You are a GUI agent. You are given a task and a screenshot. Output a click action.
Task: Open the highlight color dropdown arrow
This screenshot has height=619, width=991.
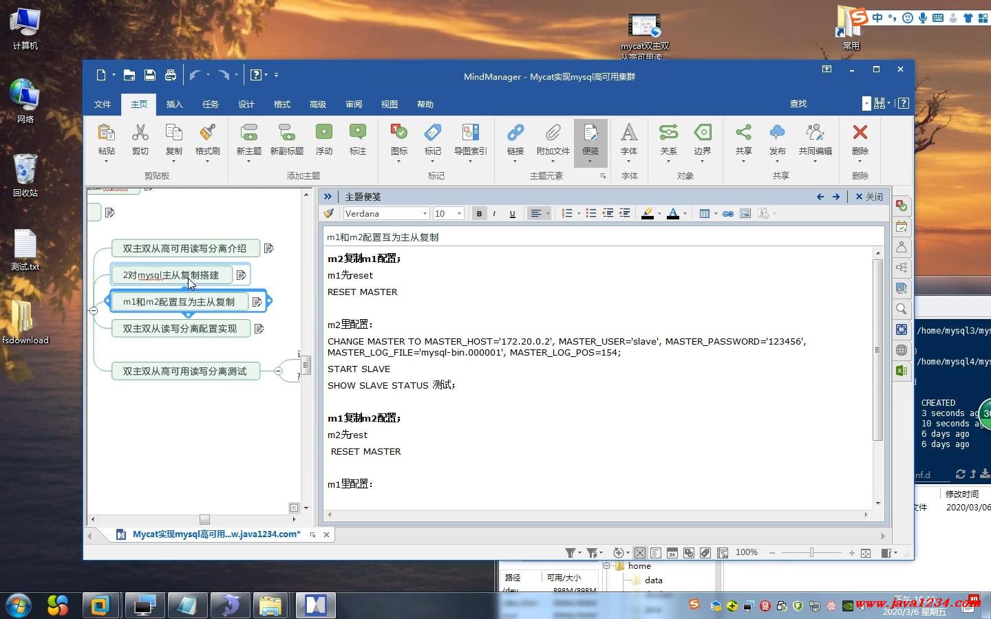pos(659,213)
